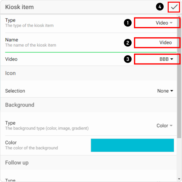Click the cyan background color swatch
The image size is (182, 182).
[x=132, y=145]
